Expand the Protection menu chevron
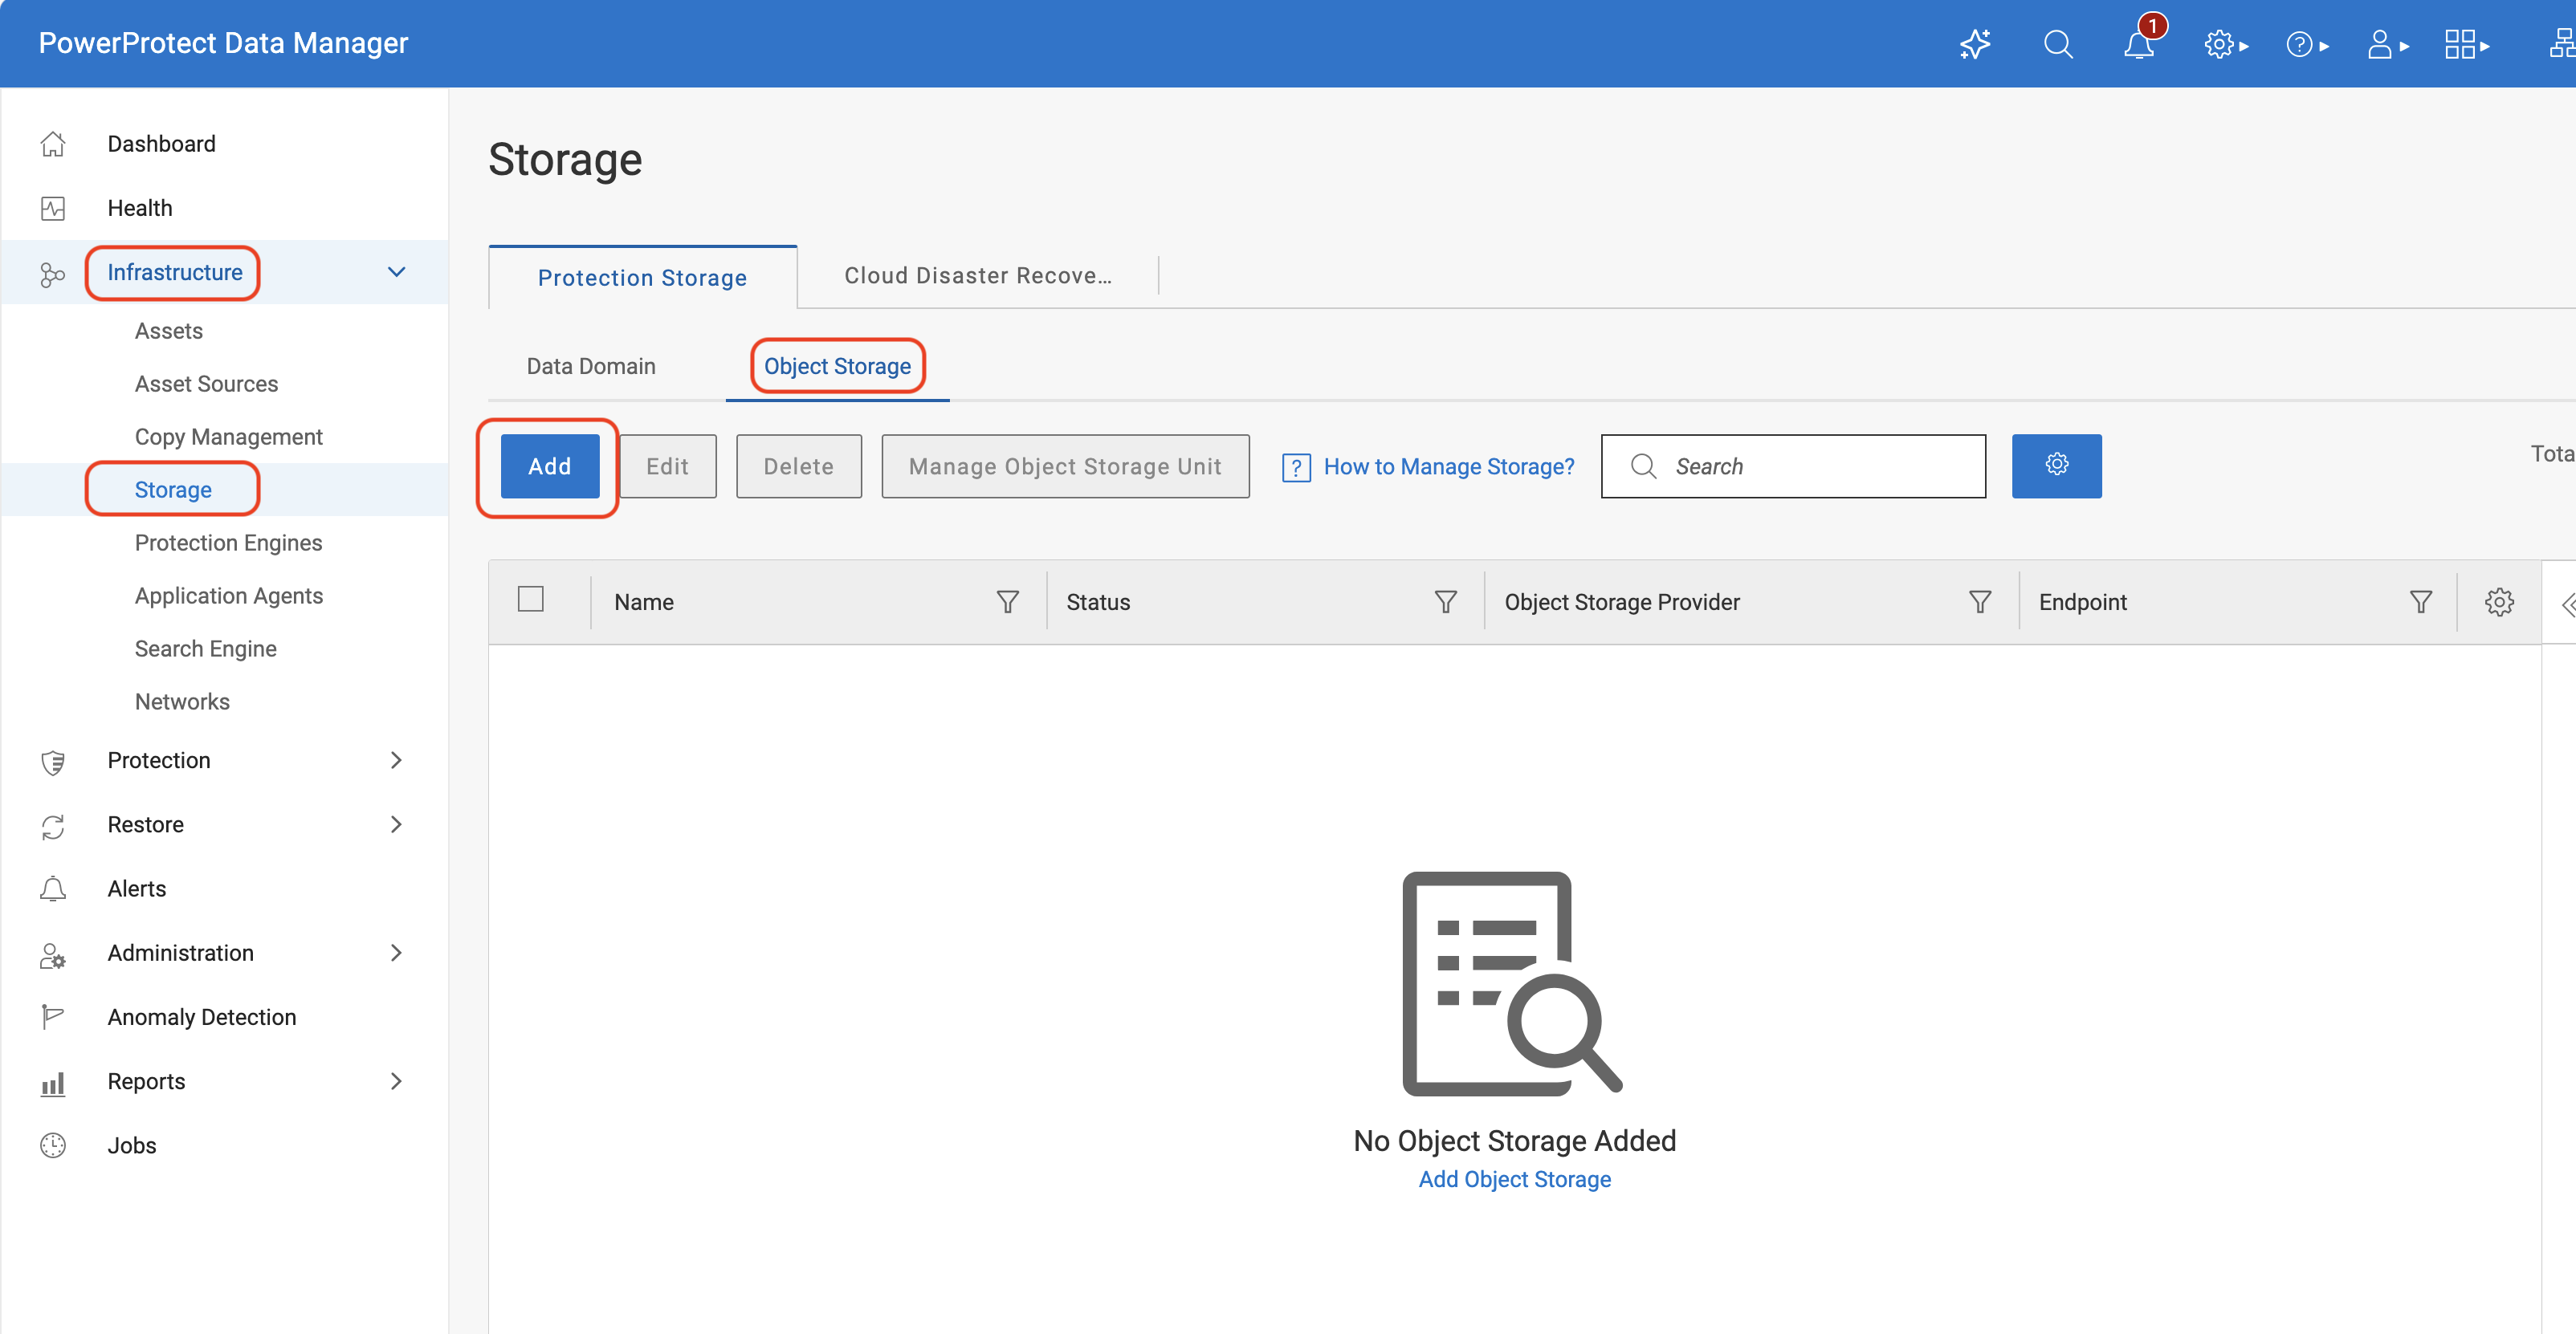 pos(396,760)
